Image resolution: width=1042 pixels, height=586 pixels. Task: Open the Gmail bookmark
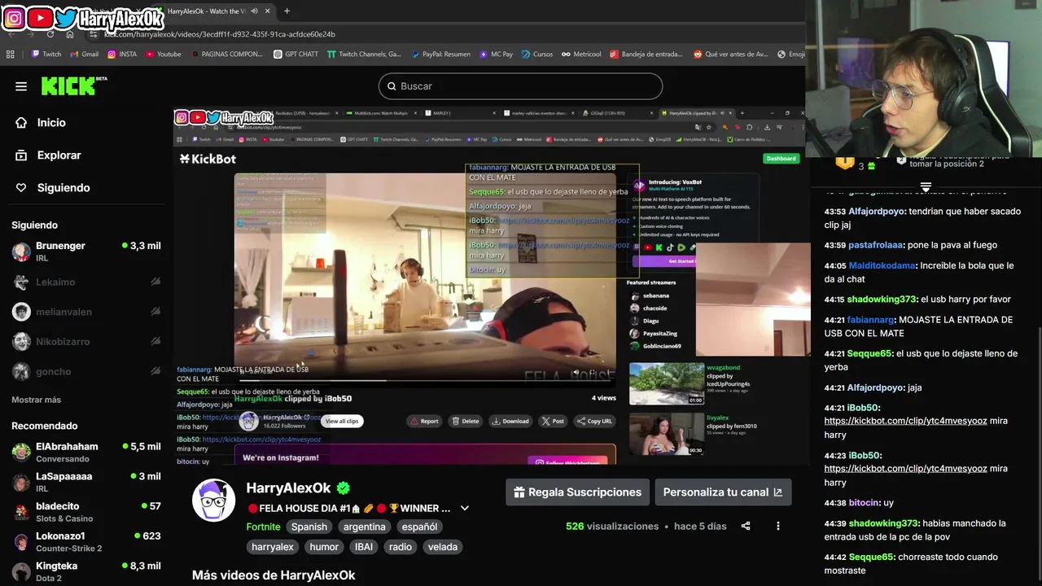(84, 55)
